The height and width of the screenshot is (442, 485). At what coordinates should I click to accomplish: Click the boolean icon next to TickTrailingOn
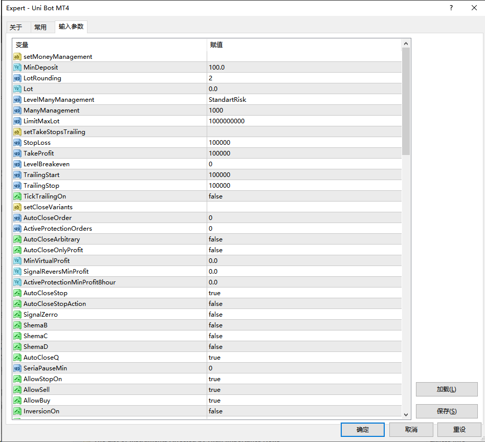(x=17, y=196)
